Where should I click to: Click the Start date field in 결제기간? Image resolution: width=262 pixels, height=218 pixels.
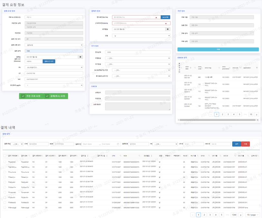click(90, 144)
